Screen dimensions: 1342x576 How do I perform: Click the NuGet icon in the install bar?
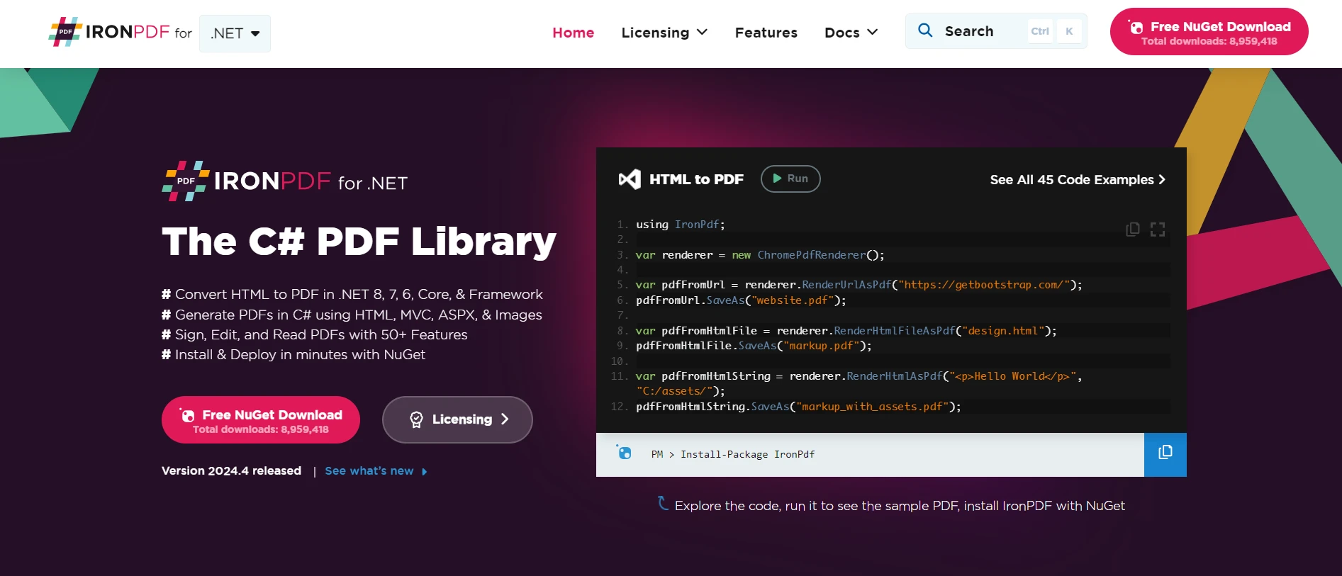tap(624, 453)
